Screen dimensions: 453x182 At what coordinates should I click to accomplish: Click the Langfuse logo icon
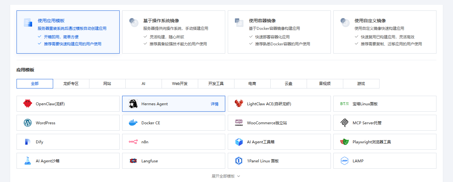pos(133,161)
